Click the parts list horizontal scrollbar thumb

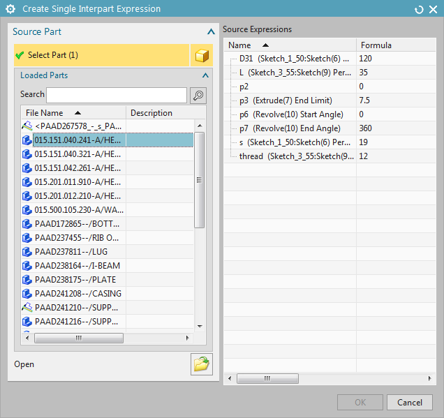(x=79, y=338)
